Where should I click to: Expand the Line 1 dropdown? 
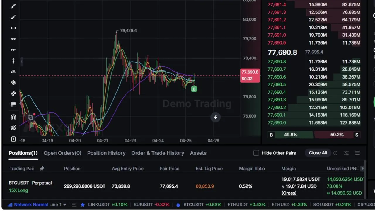58,205
